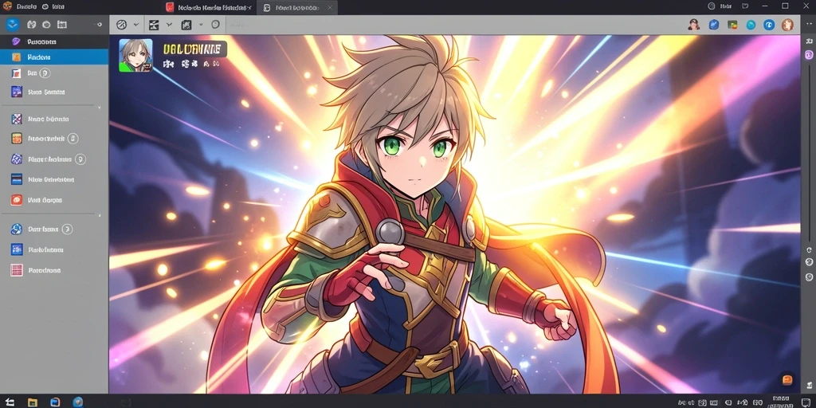This screenshot has width=816, height=408.
Task: Select the sidebar row with purple gem icon
Action: (x=54, y=41)
